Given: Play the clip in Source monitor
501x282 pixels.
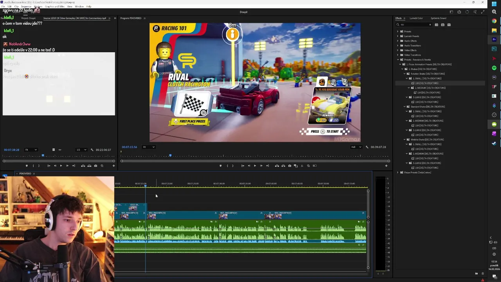Looking at the screenshot, I should (61, 166).
